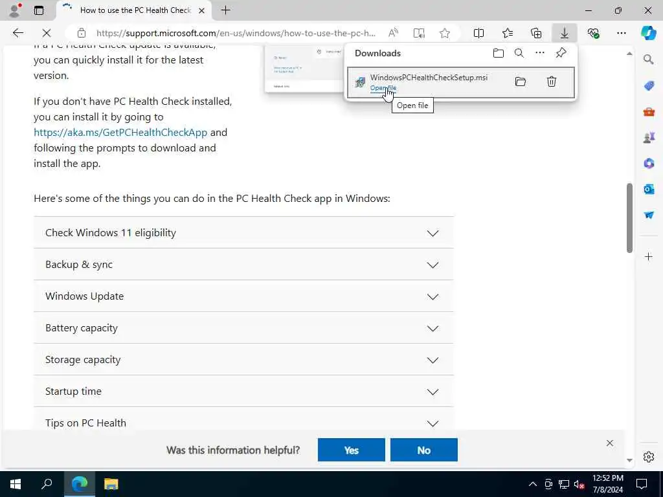
Task: Activate Read aloud icon
Action: click(x=393, y=33)
